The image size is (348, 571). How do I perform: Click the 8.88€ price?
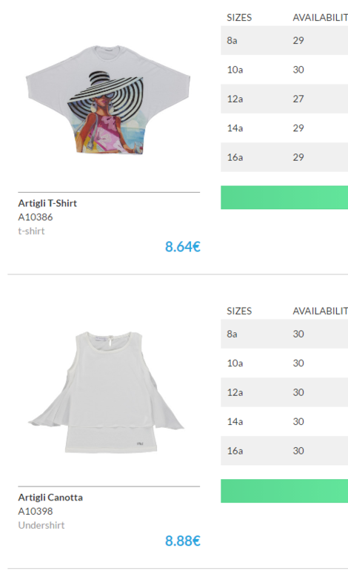click(183, 541)
